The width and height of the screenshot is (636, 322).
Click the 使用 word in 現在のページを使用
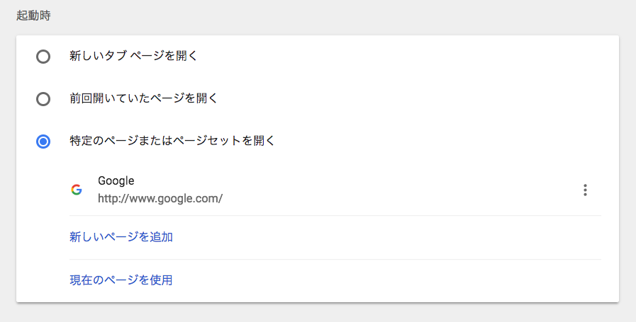(161, 280)
